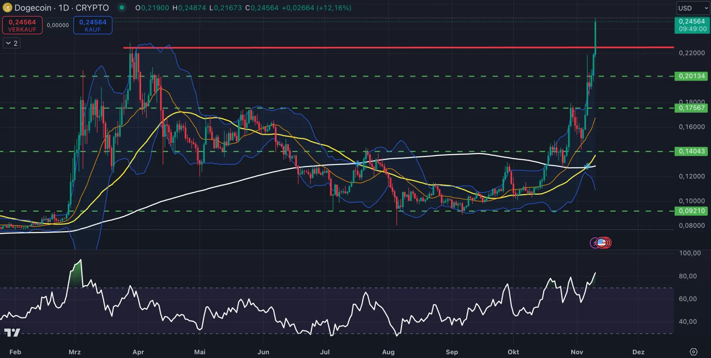Click the Apr label on time axis
This screenshot has height=358, width=711.
click(138, 352)
